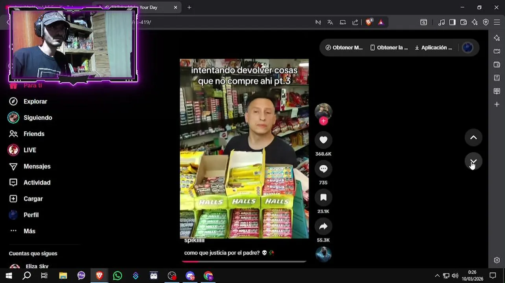The width and height of the screenshot is (505, 283).
Task: Open the Windows notification center
Action: pos(492,276)
